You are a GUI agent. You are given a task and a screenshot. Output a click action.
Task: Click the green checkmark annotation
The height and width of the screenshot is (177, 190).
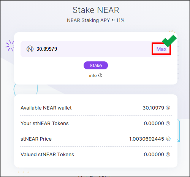(169, 41)
